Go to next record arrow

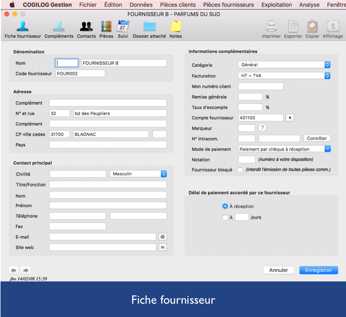[26, 270]
